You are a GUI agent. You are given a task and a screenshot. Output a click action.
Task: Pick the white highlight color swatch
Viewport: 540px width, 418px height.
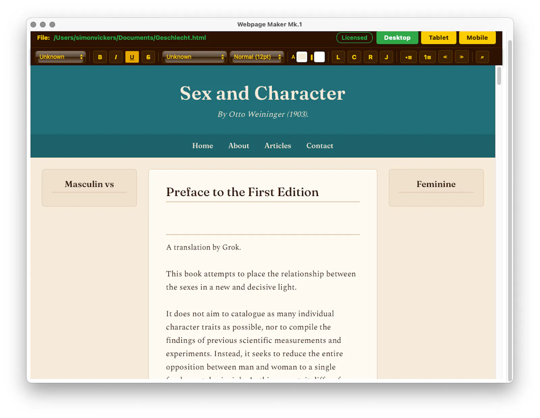pyautogui.click(x=319, y=57)
